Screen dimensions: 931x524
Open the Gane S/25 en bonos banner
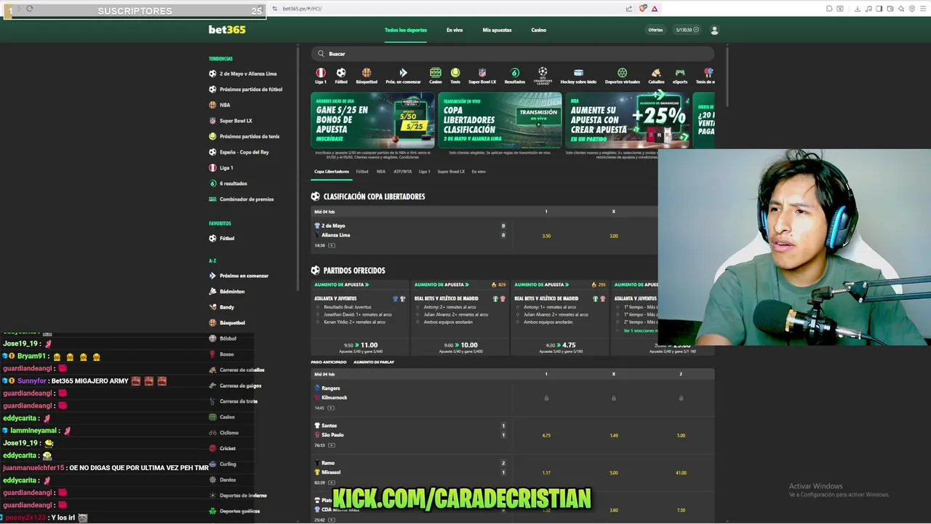pyautogui.click(x=372, y=120)
